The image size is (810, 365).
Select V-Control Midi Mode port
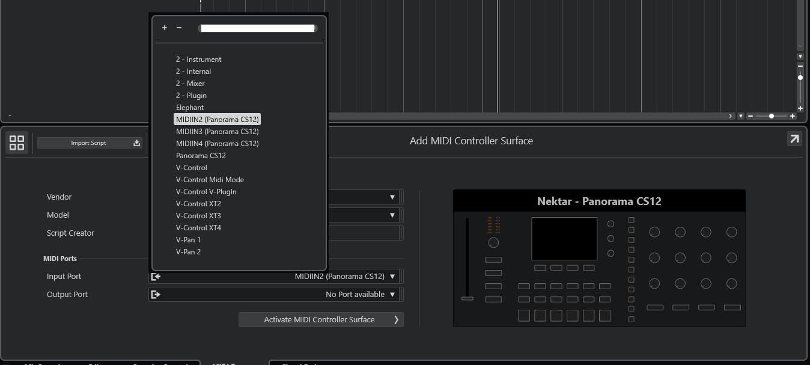pos(210,180)
